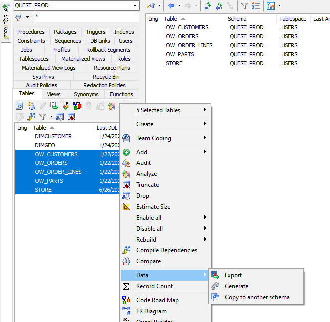Switch to the Synonyms tab
330x322 pixels.
tap(86, 94)
